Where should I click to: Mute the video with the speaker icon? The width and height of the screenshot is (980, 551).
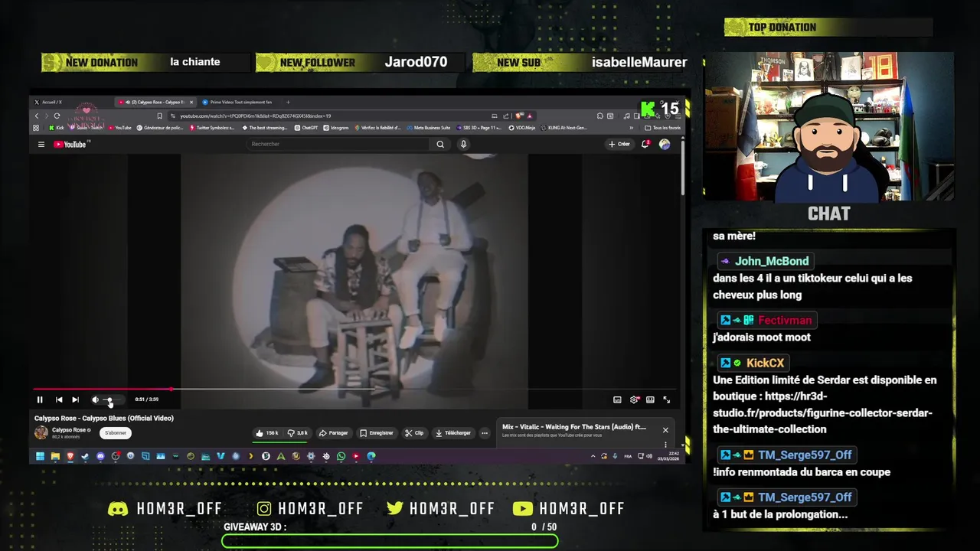coord(95,399)
